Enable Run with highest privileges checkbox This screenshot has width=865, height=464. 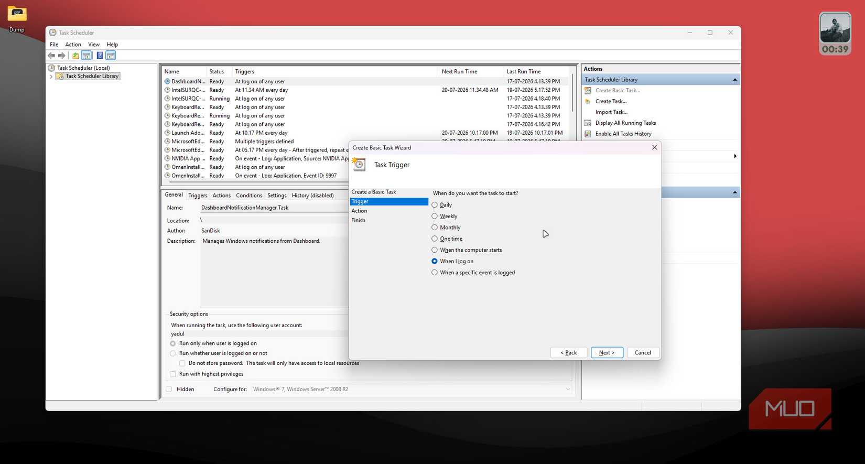pyautogui.click(x=173, y=374)
